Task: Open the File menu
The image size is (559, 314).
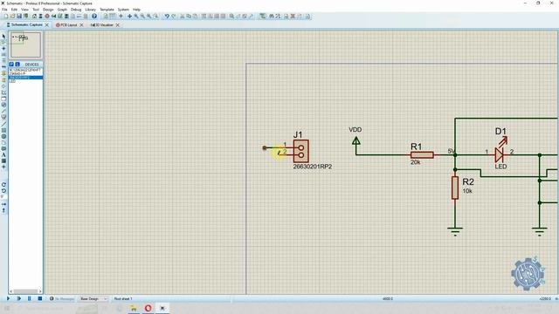Action: click(x=4, y=10)
